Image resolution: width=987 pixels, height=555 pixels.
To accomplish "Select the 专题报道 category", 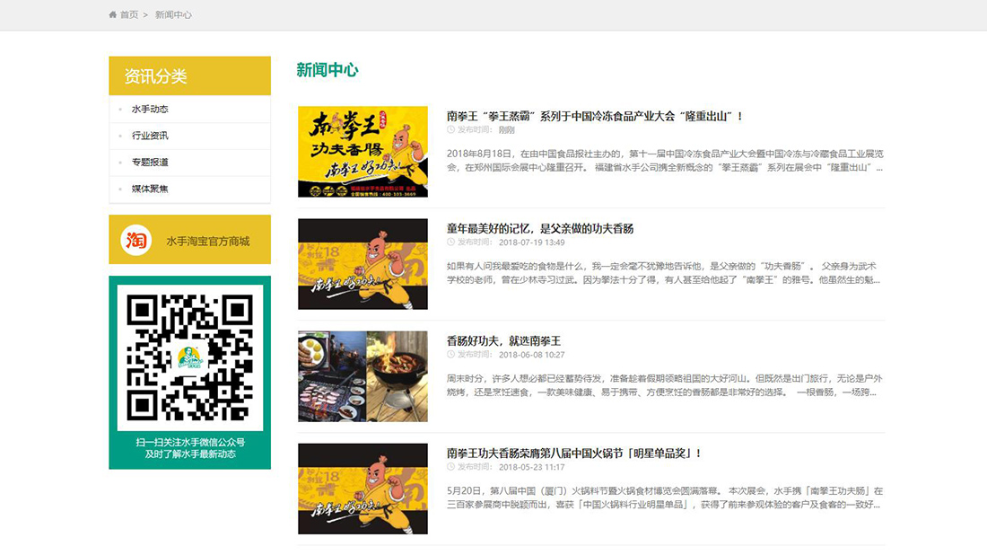I will (150, 162).
